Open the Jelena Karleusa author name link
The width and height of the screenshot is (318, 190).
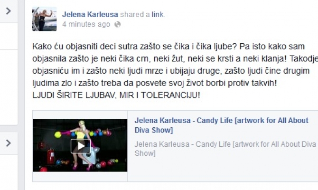coord(90,14)
